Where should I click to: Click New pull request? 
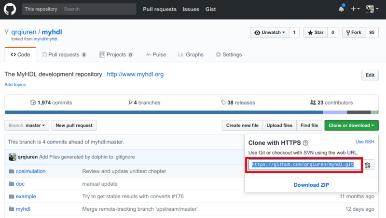coord(74,126)
